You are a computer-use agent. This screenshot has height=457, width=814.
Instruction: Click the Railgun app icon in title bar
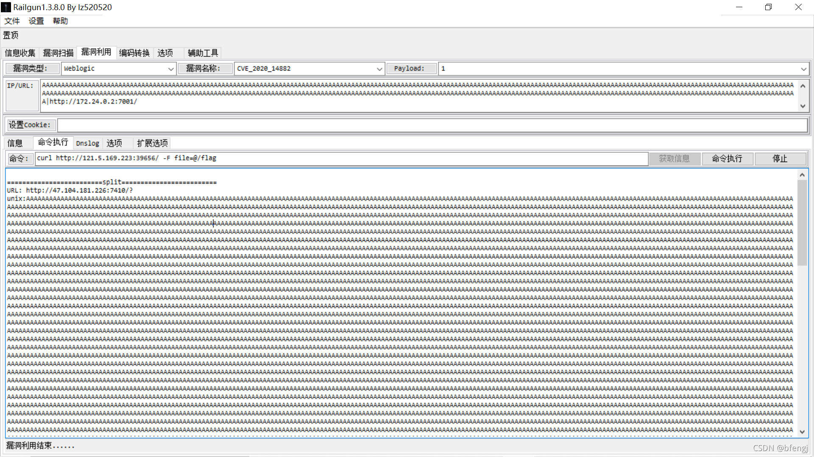[6, 7]
